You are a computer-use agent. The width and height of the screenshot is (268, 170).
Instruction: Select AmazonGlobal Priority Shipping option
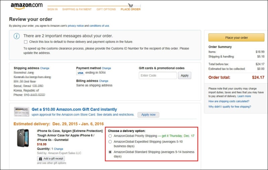[x=110, y=136]
